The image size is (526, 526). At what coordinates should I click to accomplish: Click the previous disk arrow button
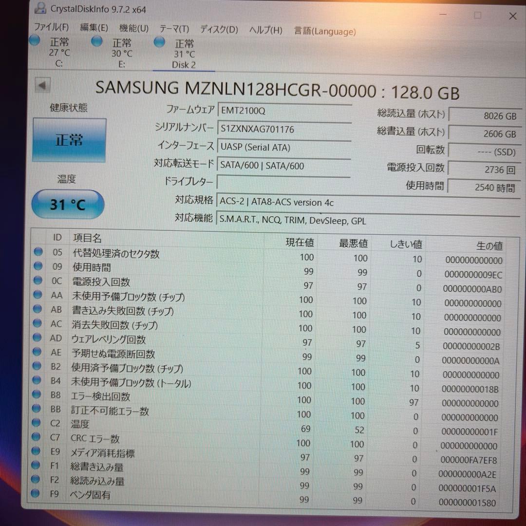(42, 86)
